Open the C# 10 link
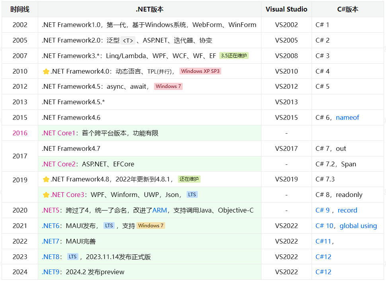 (x=324, y=226)
